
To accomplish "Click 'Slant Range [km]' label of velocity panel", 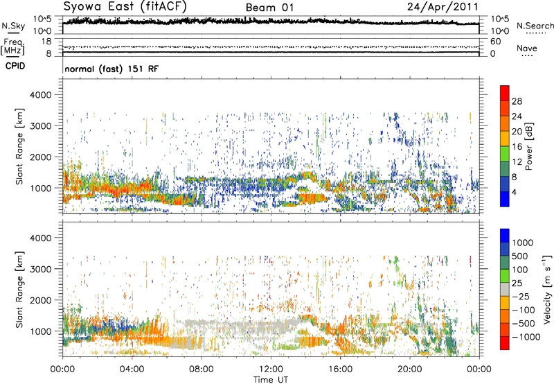I will tap(19, 290).
